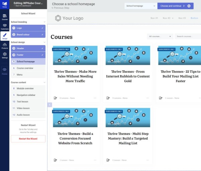
Task: Click the Restart the Wizard button
Action: point(28,139)
